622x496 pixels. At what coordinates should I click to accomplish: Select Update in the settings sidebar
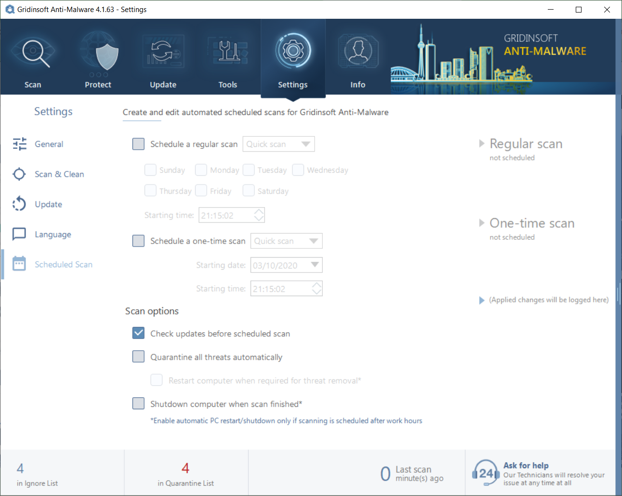pos(48,204)
